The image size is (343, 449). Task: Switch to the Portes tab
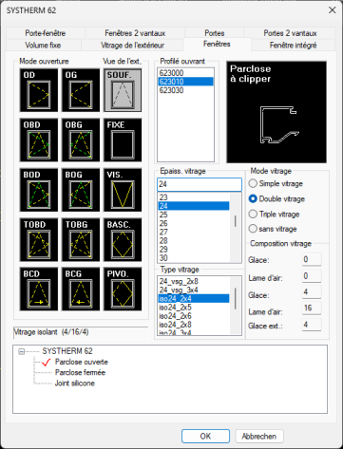[x=215, y=33]
